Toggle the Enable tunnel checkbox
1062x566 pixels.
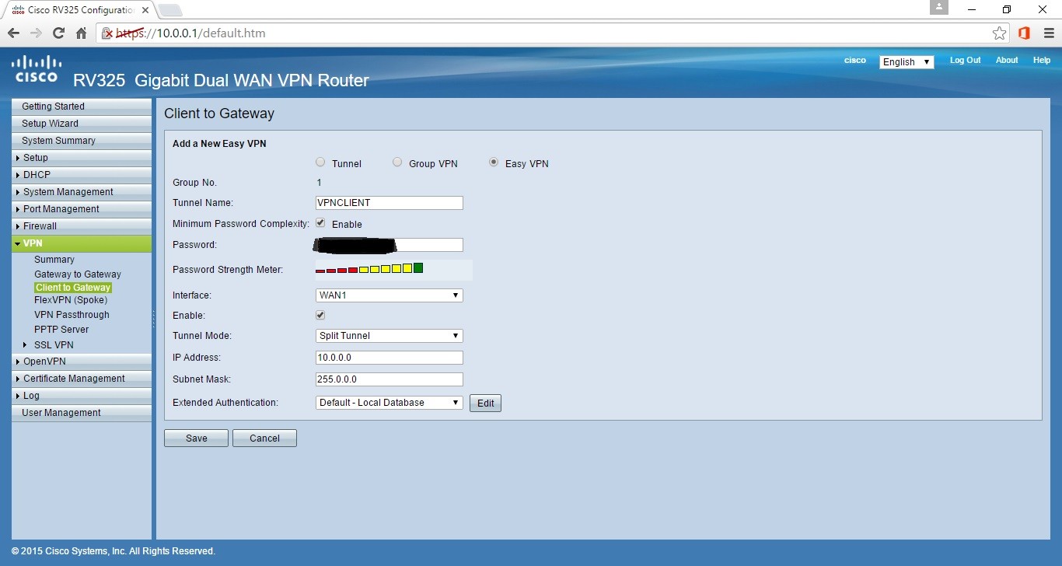(320, 315)
